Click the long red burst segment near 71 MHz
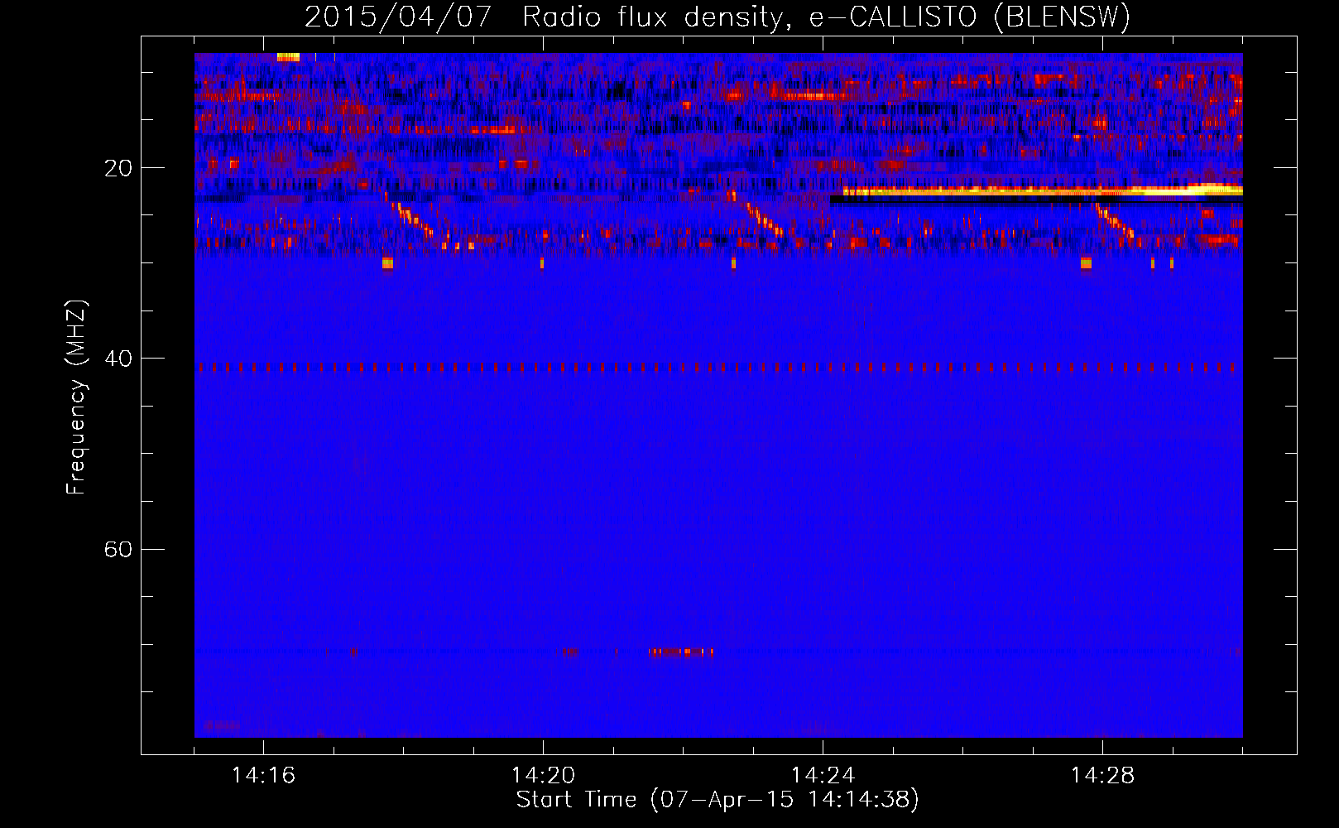Image resolution: width=1339 pixels, height=828 pixels. click(x=680, y=652)
